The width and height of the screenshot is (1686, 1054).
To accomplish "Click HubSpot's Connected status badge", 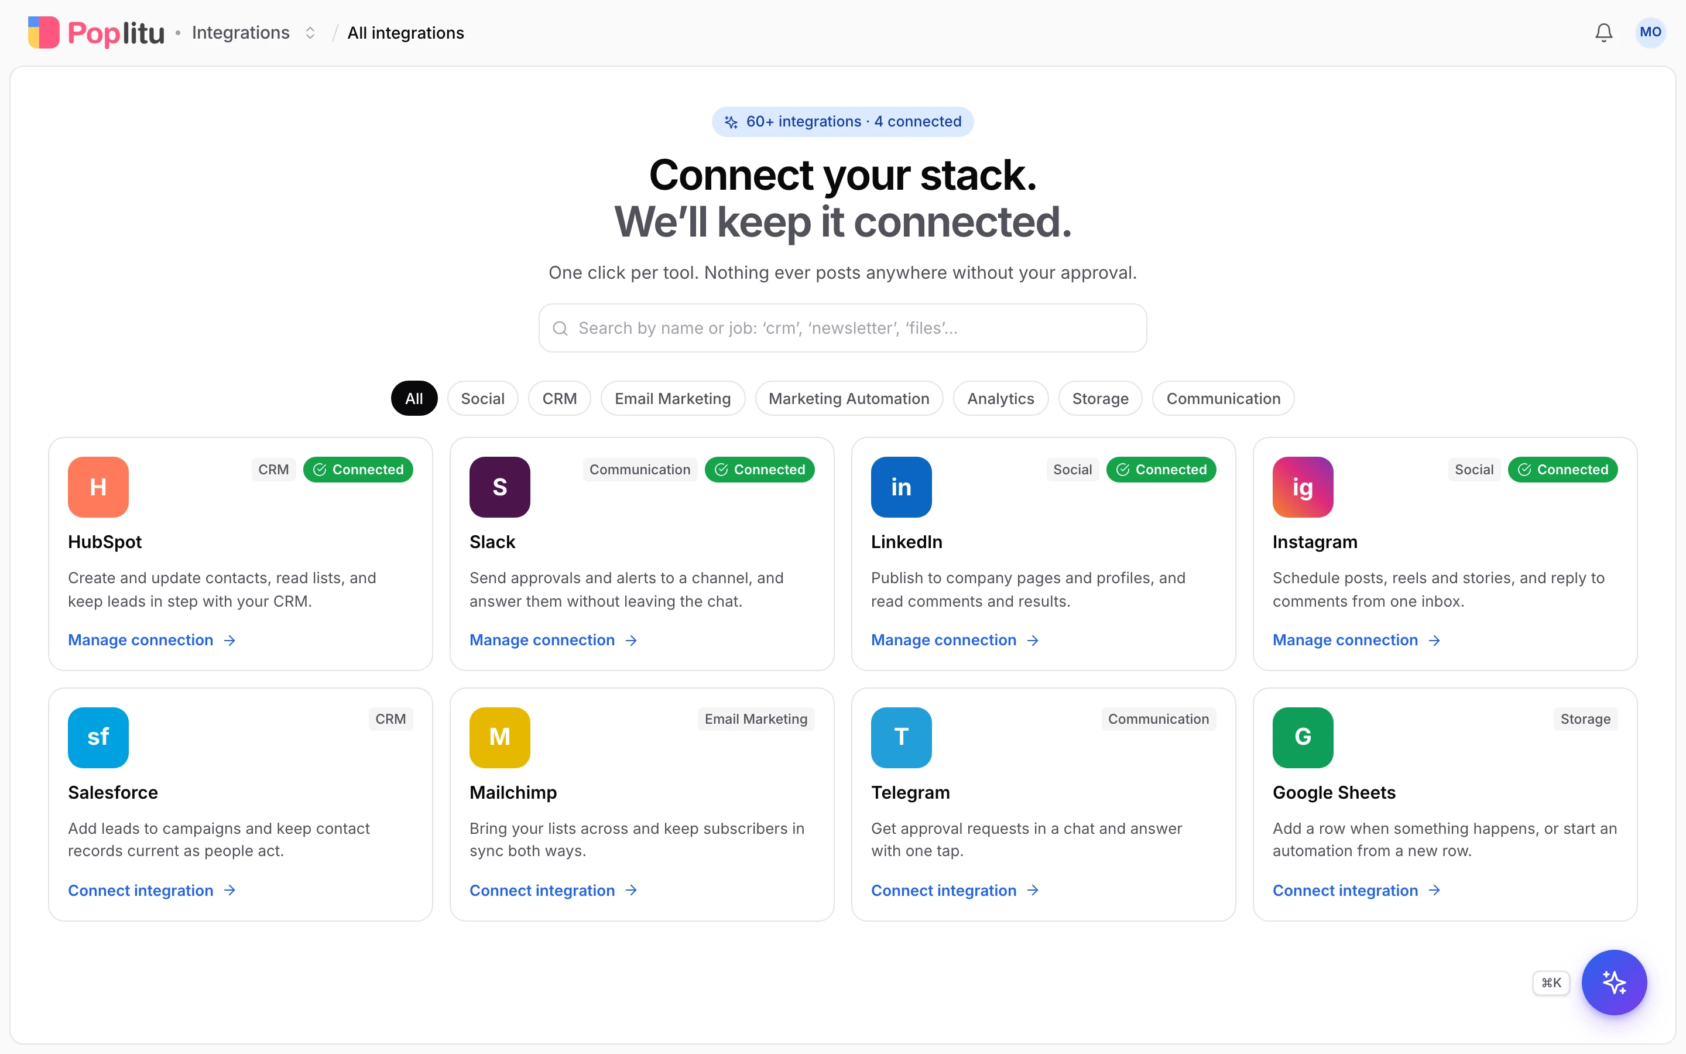I will (x=358, y=470).
